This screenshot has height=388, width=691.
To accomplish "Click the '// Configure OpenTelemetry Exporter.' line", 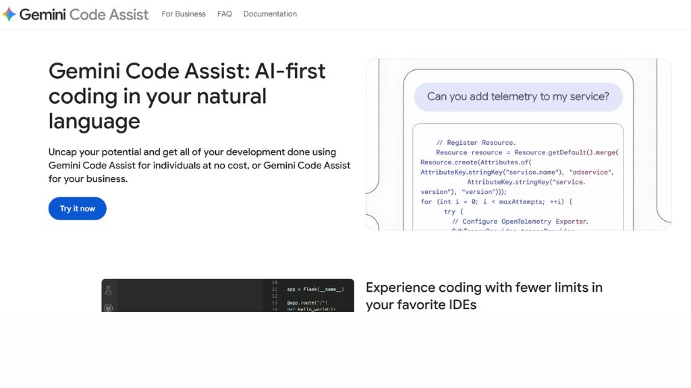I will (x=520, y=221).
